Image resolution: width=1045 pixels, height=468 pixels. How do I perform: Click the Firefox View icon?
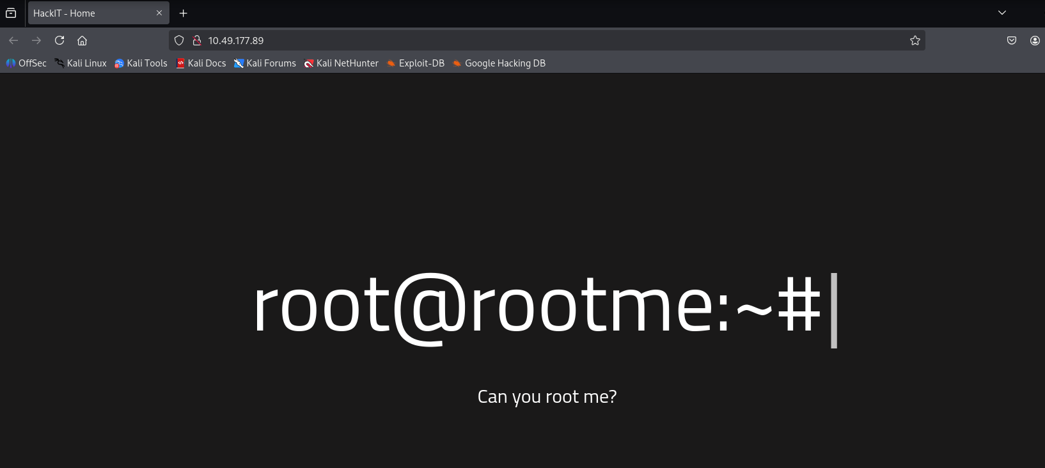pos(11,13)
